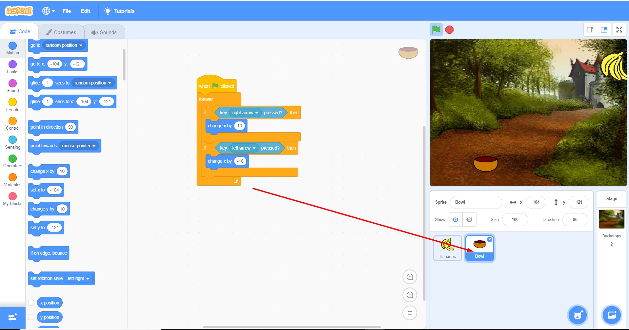Click the Add Extension button
The image size is (629, 330).
[x=13, y=317]
